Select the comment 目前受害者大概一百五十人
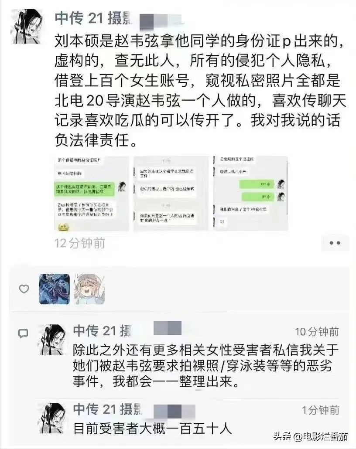The image size is (356, 449). tap(152, 429)
